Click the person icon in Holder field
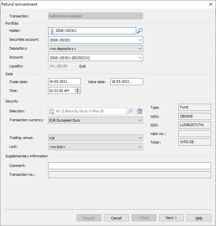Image resolution: width=216 pixels, height=226 pixels. pos(52,31)
